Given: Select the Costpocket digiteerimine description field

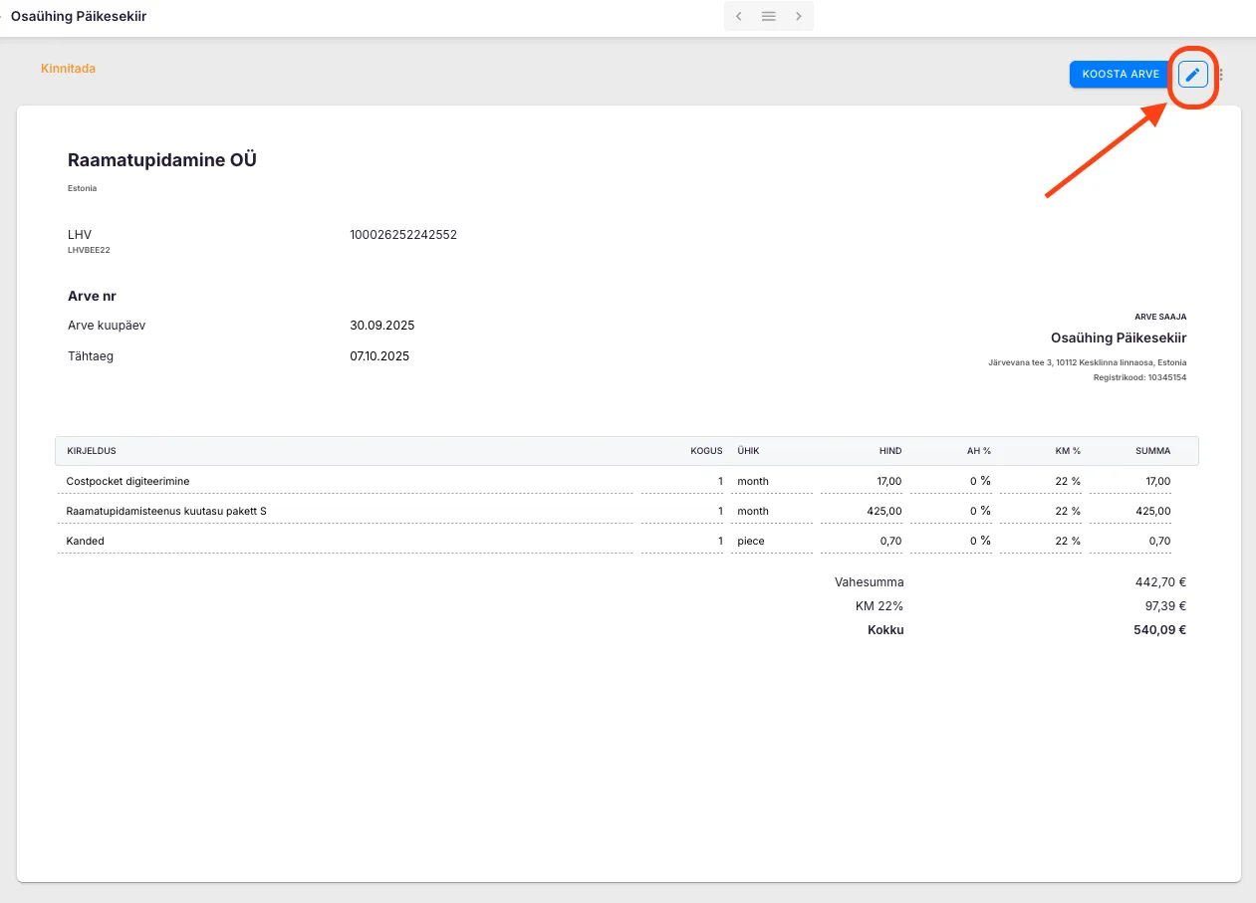Looking at the screenshot, I should pyautogui.click(x=127, y=481).
